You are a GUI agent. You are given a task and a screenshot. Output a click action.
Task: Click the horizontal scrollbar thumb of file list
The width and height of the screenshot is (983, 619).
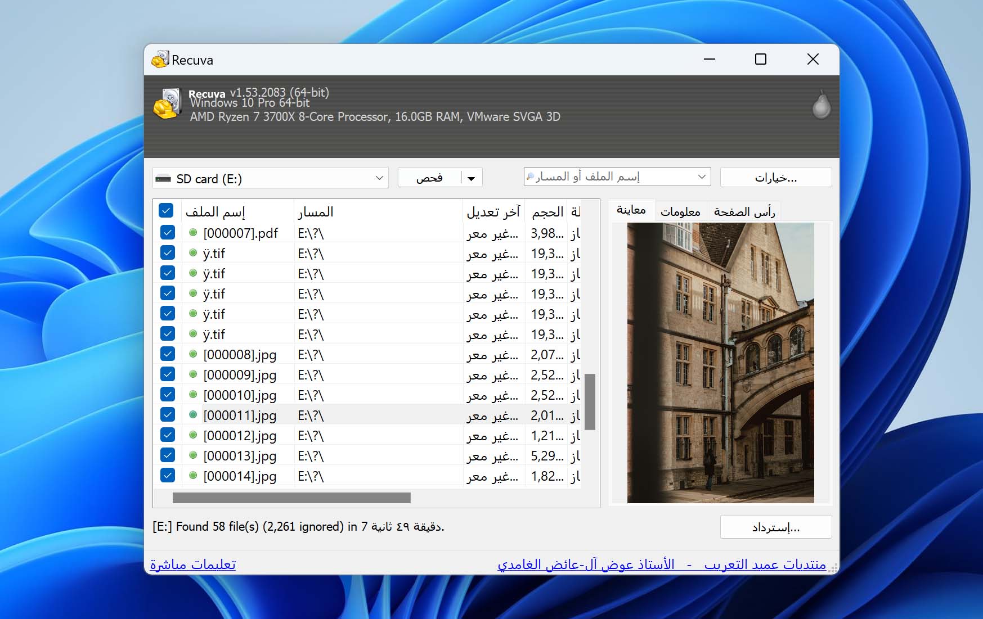pyautogui.click(x=291, y=498)
